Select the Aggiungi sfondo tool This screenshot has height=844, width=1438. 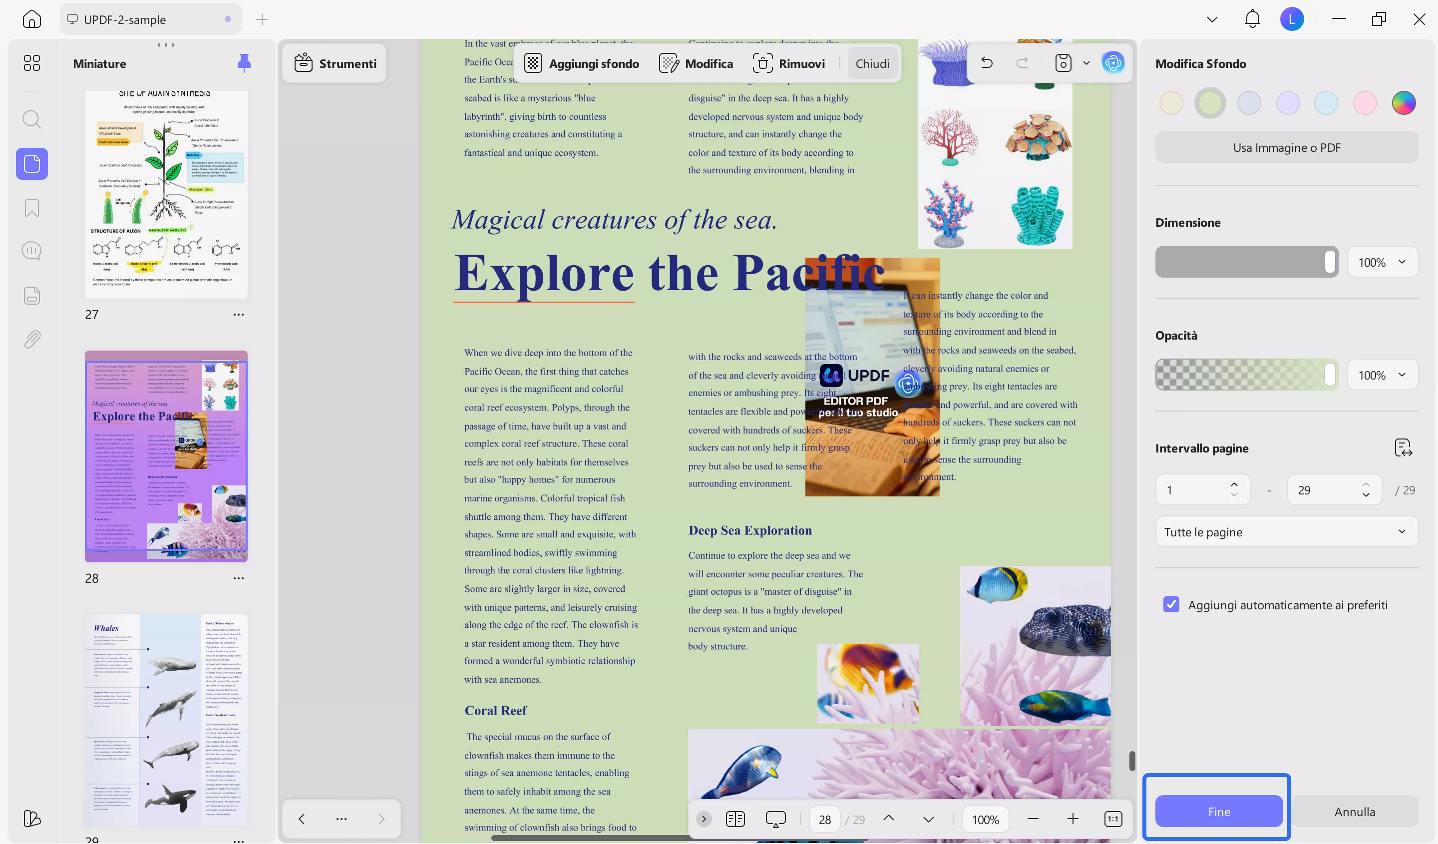[583, 63]
